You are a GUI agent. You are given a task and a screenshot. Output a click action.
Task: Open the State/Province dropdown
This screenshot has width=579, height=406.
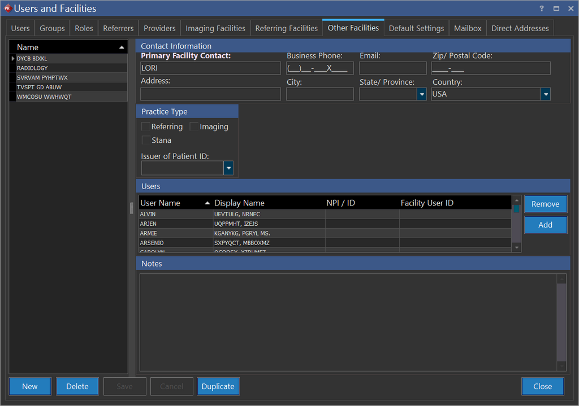pyautogui.click(x=421, y=94)
